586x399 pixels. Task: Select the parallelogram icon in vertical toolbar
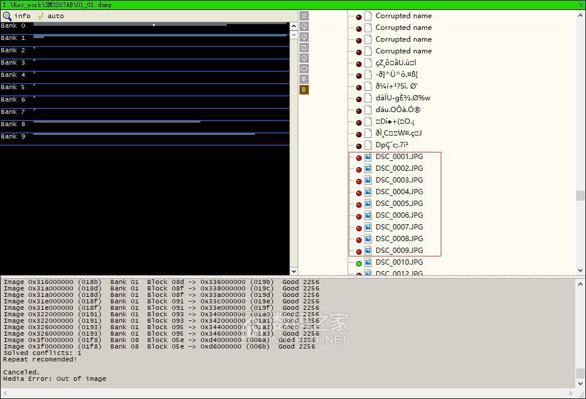pyautogui.click(x=304, y=48)
